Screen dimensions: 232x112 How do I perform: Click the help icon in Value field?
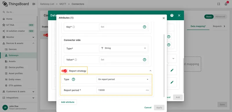tap(144, 60)
